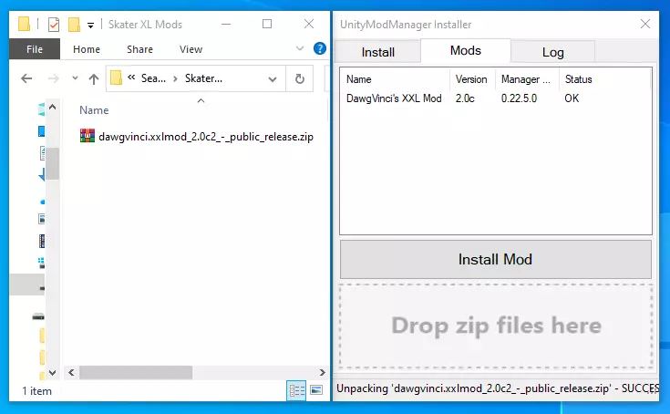
Task: Click the file list horizontal scrollbar thumb
Action: [x=136, y=373]
